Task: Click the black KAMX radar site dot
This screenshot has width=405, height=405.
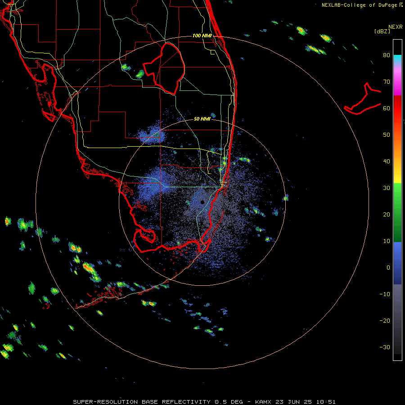Action: tap(202, 202)
